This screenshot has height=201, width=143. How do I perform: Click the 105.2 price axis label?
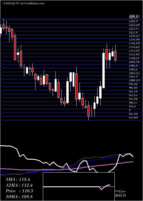(133, 69)
